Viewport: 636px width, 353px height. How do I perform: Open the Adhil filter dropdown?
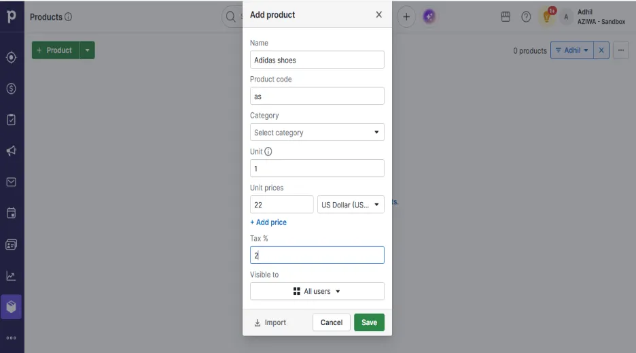coord(572,50)
